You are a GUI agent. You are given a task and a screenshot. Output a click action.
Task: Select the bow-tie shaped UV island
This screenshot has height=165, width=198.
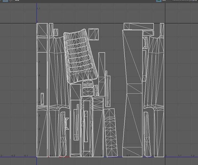(x=67, y=124)
